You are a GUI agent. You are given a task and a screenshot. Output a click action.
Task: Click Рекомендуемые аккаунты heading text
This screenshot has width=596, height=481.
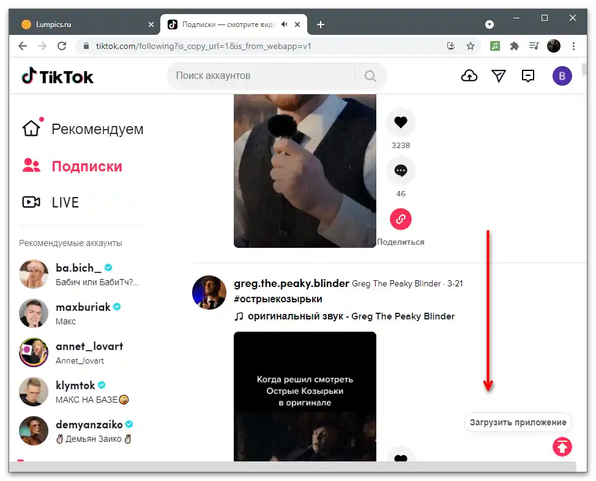click(x=71, y=243)
